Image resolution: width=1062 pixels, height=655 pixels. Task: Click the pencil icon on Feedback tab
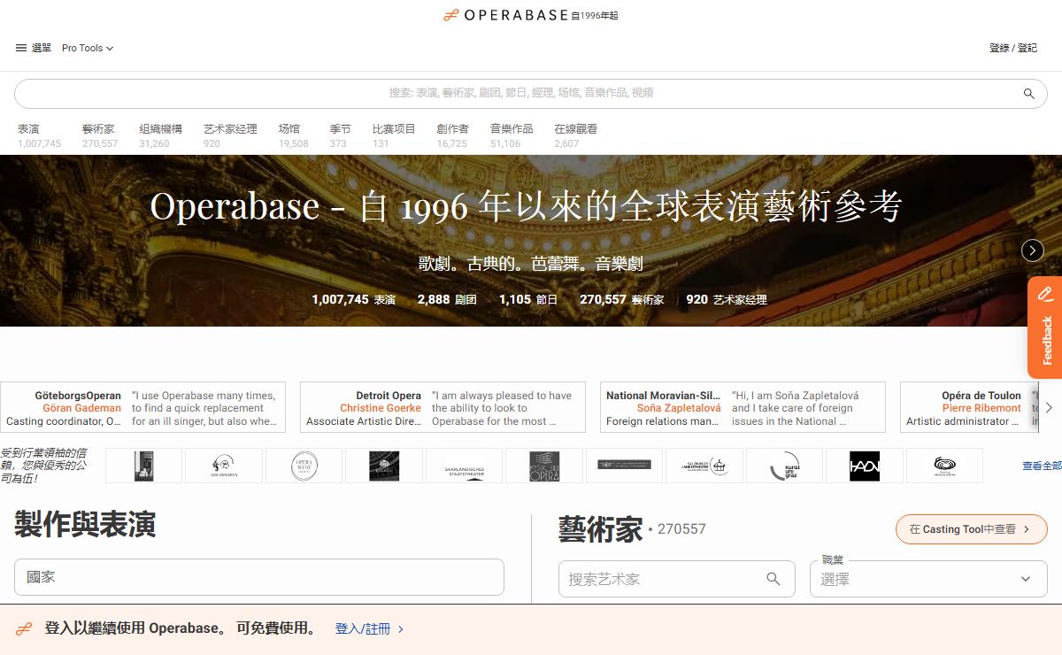[x=1045, y=294]
